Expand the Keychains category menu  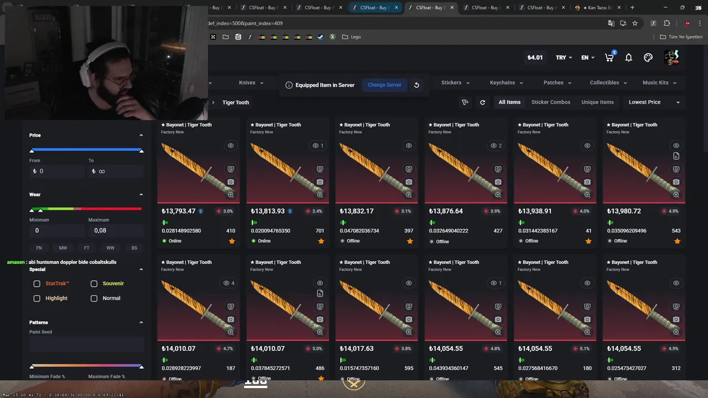point(506,83)
